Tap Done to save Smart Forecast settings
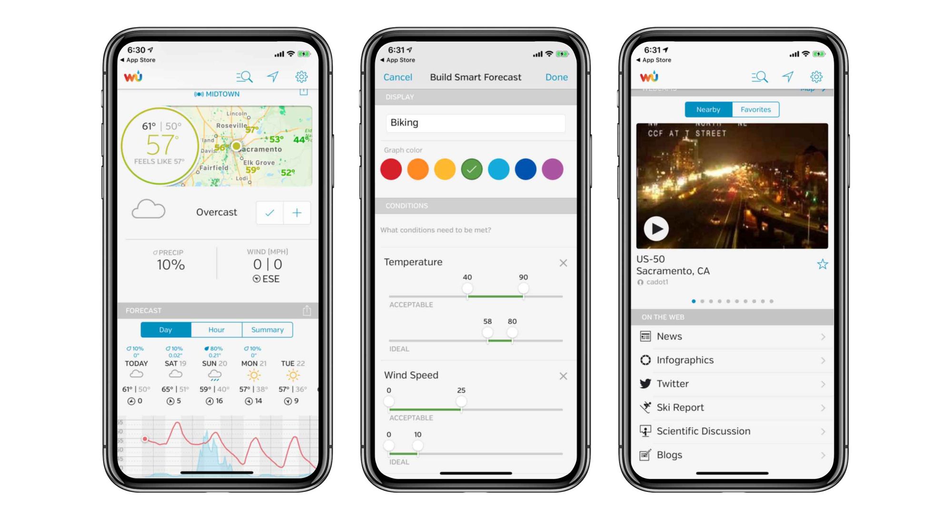 pyautogui.click(x=555, y=77)
